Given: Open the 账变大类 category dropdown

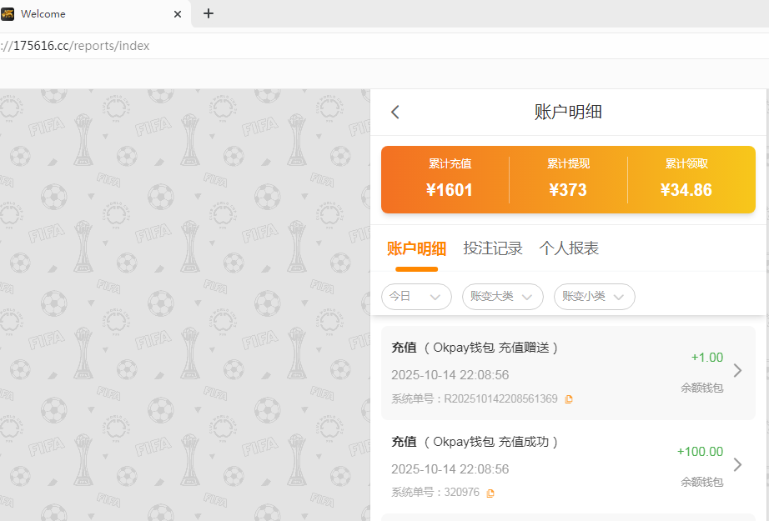Looking at the screenshot, I should [502, 297].
